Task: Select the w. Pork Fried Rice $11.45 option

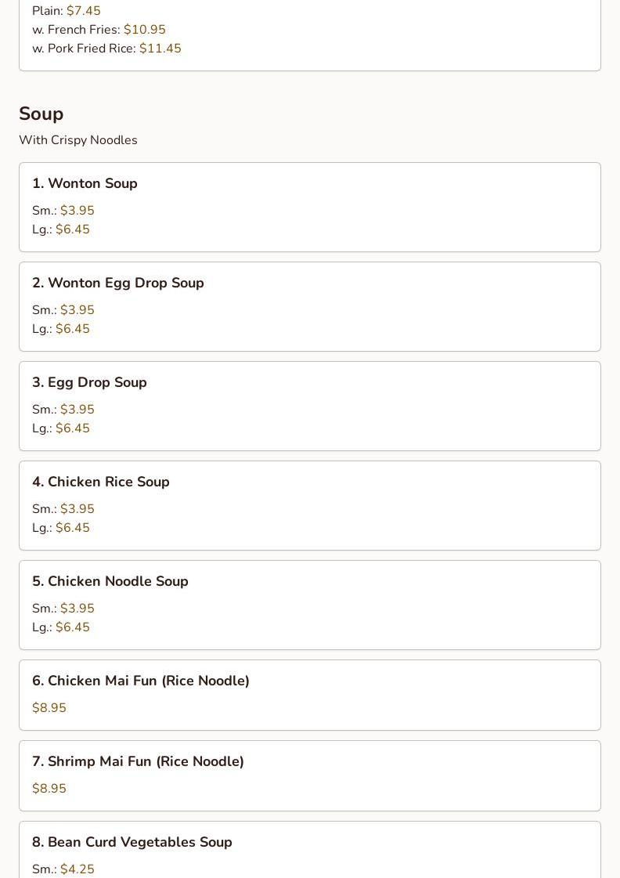Action: click(x=106, y=49)
